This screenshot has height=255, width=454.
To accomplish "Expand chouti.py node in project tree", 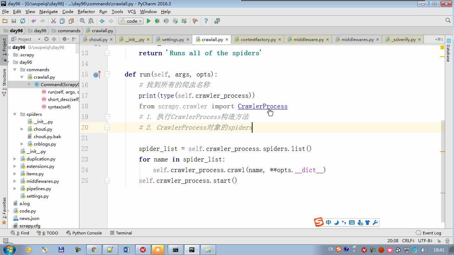I will (x=22, y=129).
